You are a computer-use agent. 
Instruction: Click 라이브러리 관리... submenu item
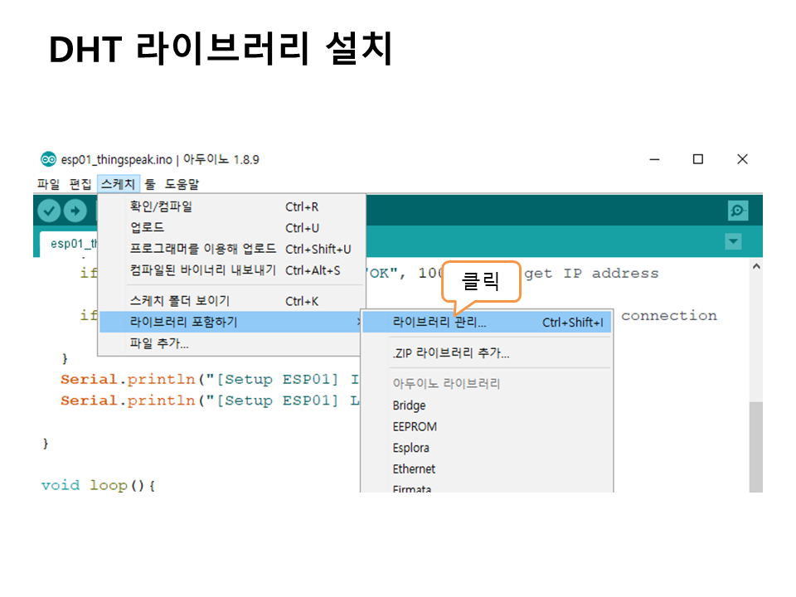click(x=487, y=323)
